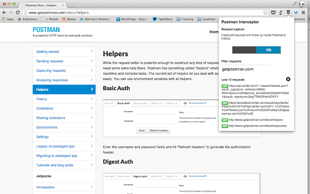Viewport: 310px width, 194px height.
Task: Open the WorkFlowy bookmark
Action: (132, 19)
